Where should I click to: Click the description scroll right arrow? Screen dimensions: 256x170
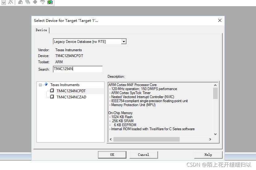210,139
